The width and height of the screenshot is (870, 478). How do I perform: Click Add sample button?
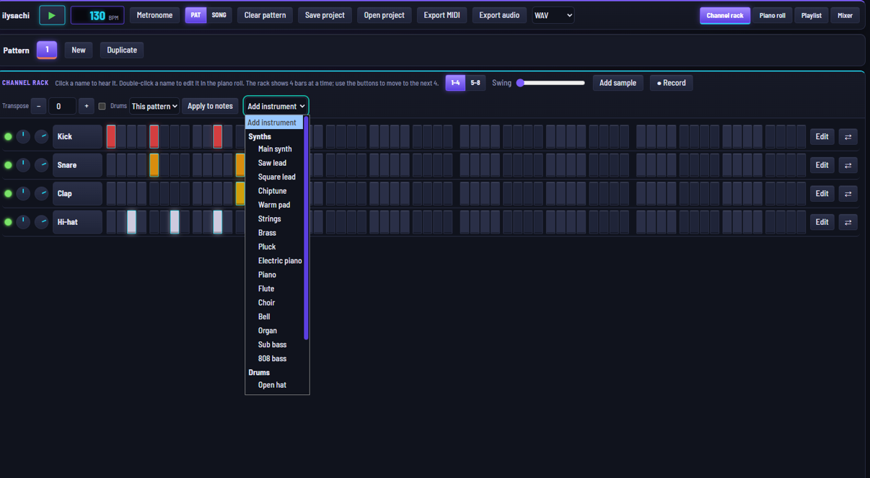click(x=618, y=83)
